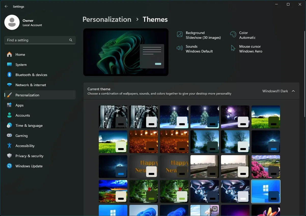Select the Christmas tree theme thumbnail
Screen dimensions: 306x216
(174, 117)
